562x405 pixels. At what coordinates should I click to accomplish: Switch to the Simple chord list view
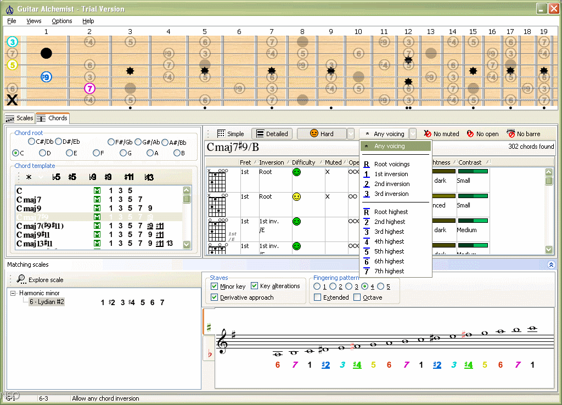click(231, 134)
